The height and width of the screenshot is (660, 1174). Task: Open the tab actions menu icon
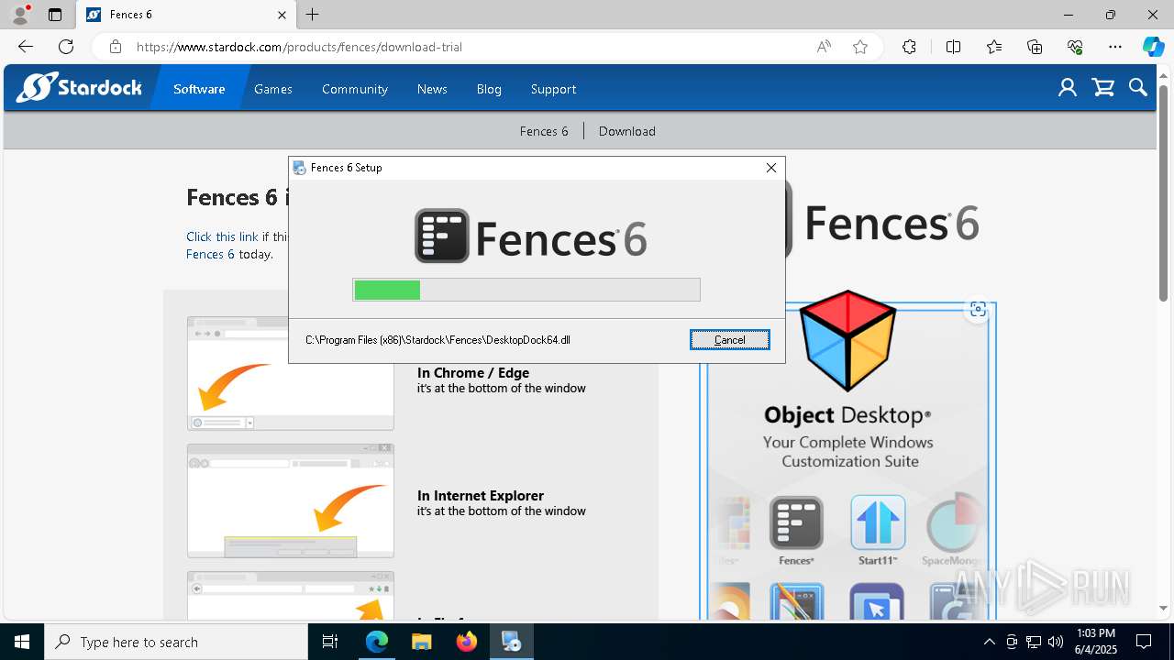[x=55, y=15]
